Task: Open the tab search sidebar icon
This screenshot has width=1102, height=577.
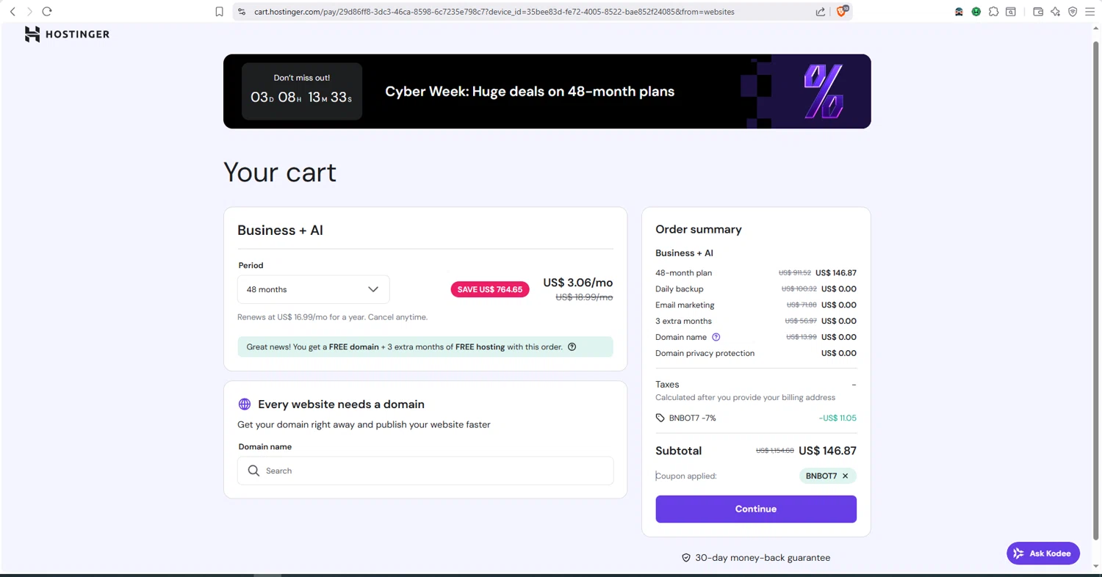Action: [1011, 12]
